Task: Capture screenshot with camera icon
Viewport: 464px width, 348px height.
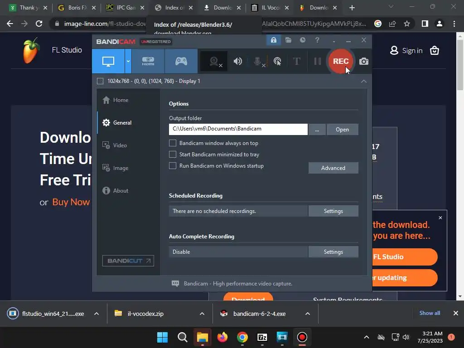Action: [364, 61]
